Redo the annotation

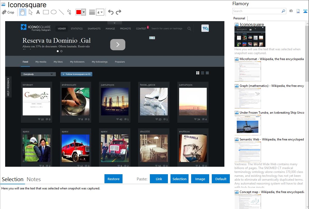click(118, 12)
